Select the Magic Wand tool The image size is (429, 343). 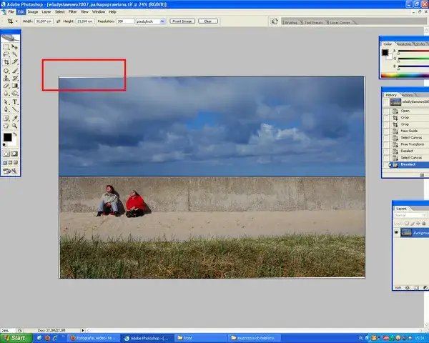tap(14, 54)
